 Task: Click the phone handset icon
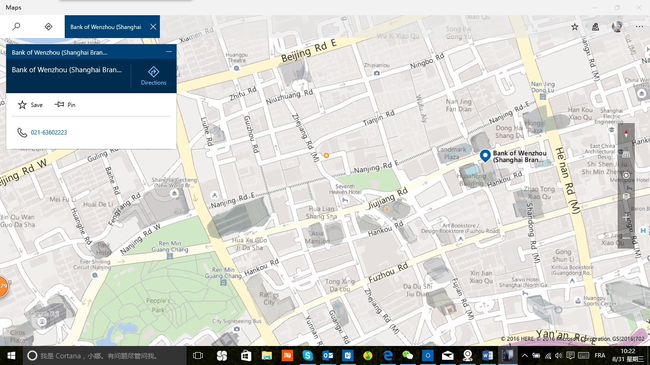tap(22, 133)
